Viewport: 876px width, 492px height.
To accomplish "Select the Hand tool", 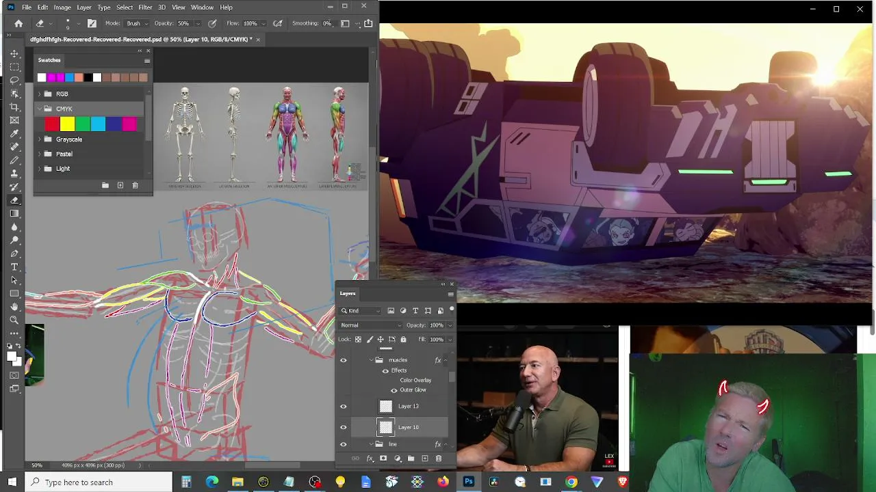I will (14, 307).
